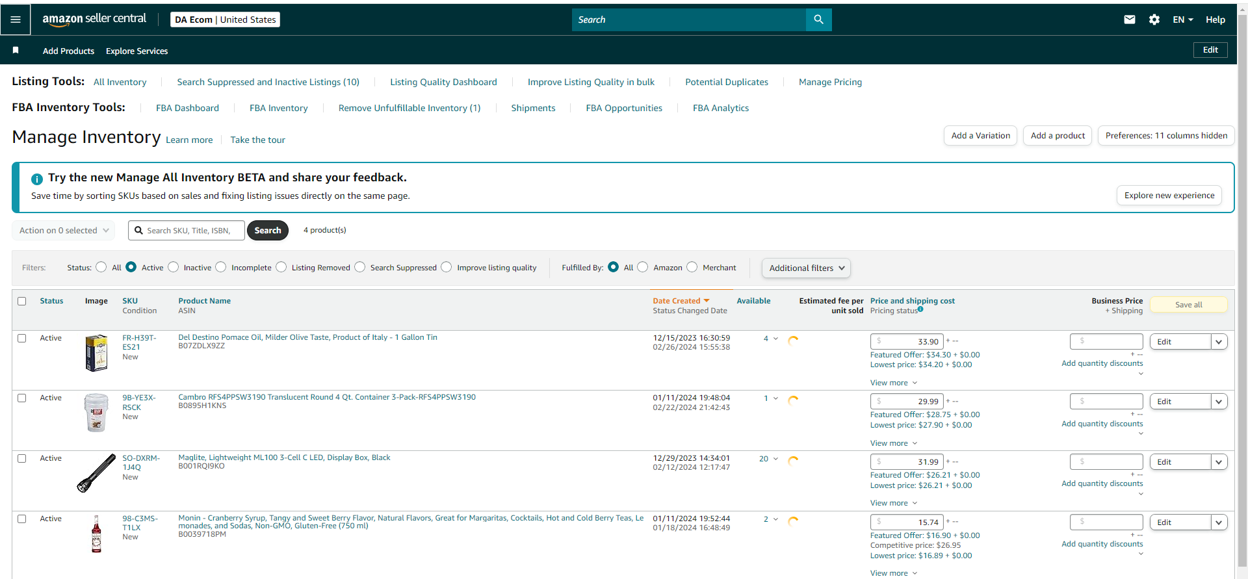Select Fulfilled By Amazon radio button
Screen dimensions: 1248x579
pos(643,267)
